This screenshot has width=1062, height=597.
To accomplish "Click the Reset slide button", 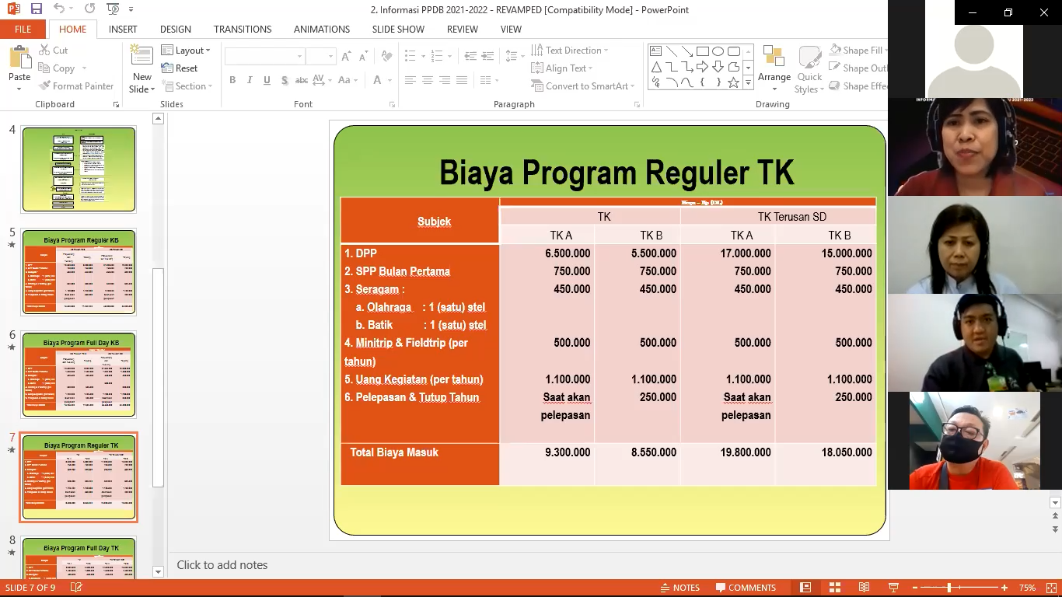I will click(180, 68).
